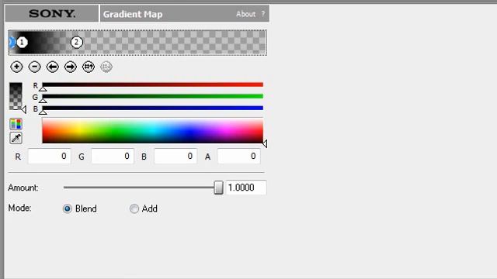This screenshot has height=279, width=497.
Task: Click the help question mark
Action: click(x=263, y=14)
